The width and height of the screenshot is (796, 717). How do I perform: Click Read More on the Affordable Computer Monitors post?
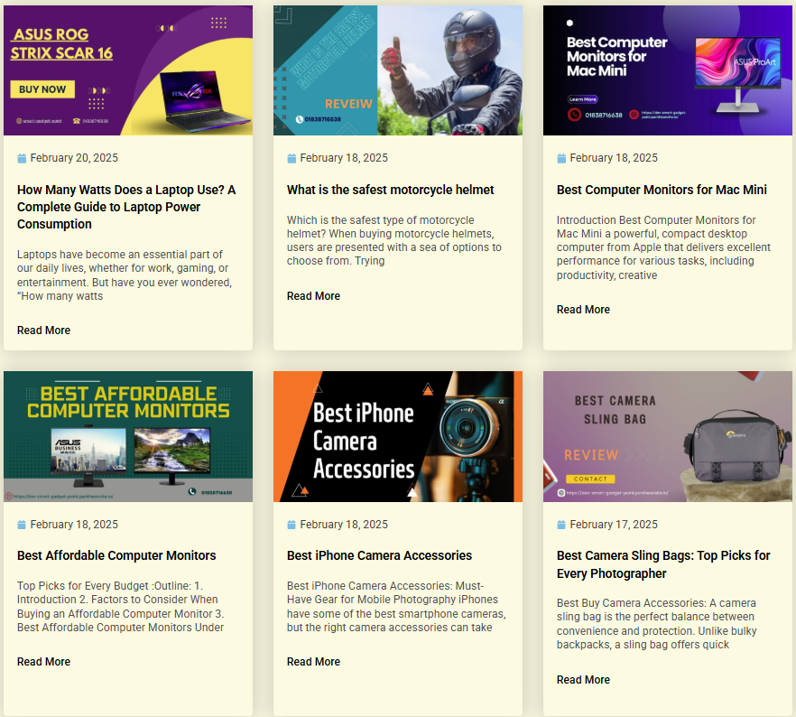pyautogui.click(x=43, y=662)
